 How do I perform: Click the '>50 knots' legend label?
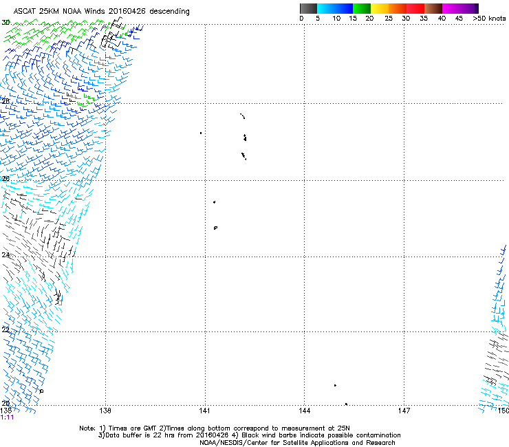(x=489, y=19)
